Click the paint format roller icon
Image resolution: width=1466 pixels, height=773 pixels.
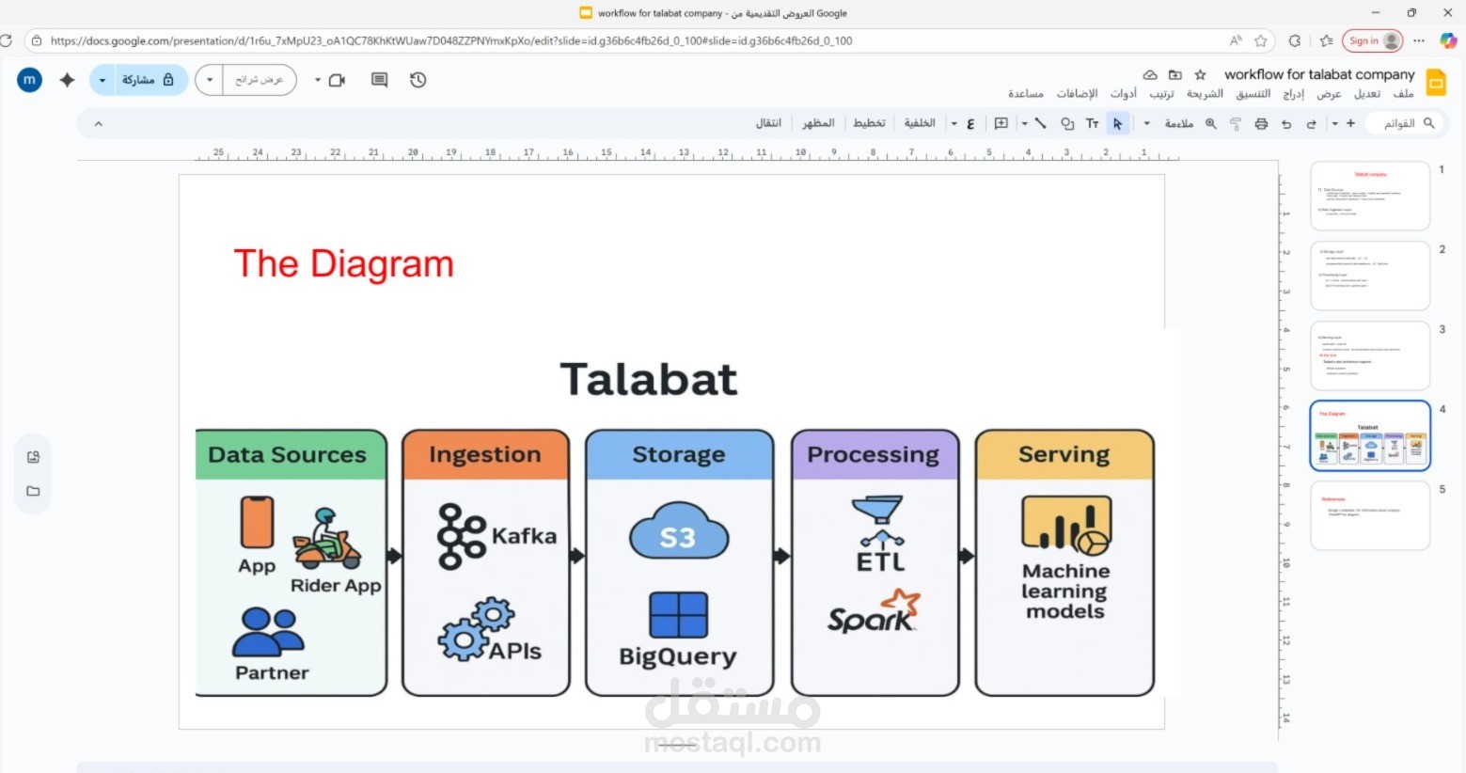tap(1236, 123)
